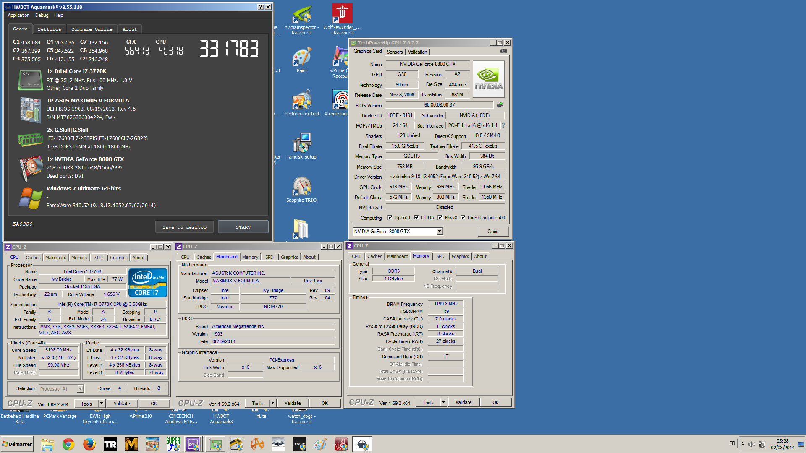Open the Application menu in Aquamark
Image resolution: width=806 pixels, height=453 pixels.
click(18, 15)
